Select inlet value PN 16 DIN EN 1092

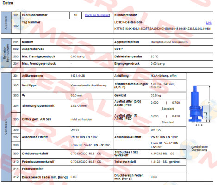pyautogui.click(x=84, y=137)
